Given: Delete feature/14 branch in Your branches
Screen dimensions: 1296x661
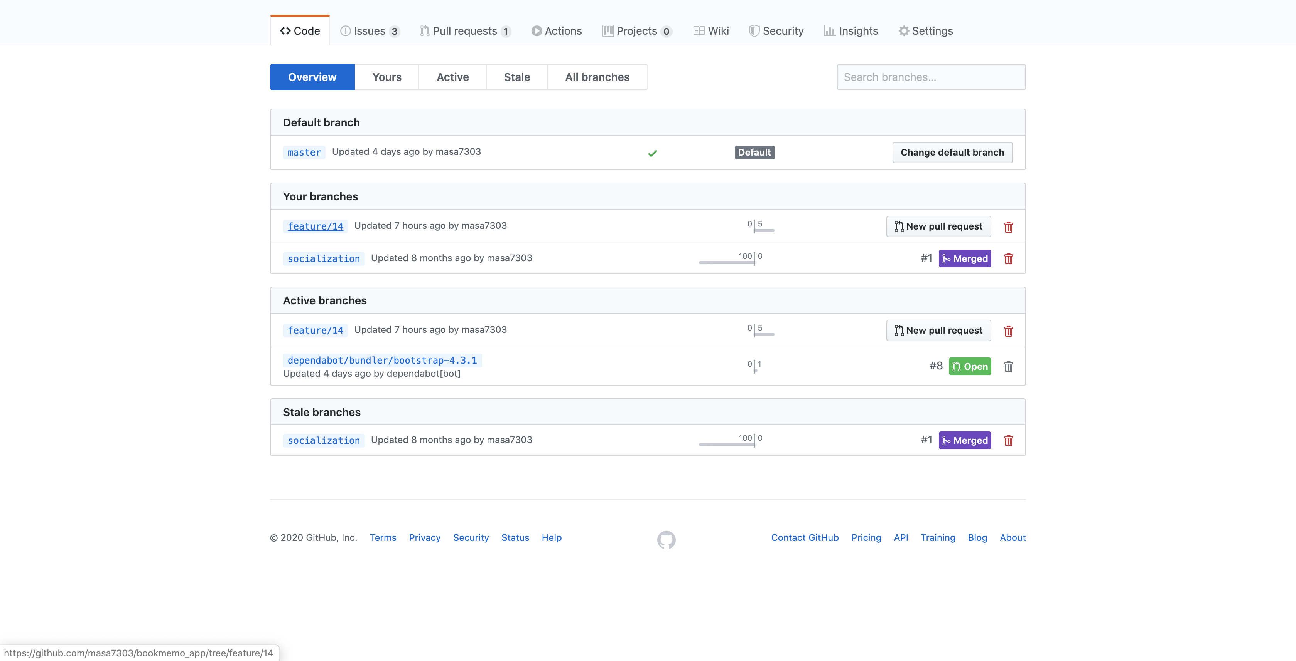Looking at the screenshot, I should click(1008, 227).
